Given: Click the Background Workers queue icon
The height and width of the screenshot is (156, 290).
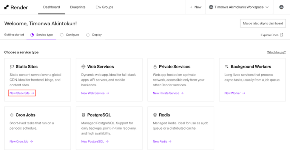Looking at the screenshot, I should point(227,66).
